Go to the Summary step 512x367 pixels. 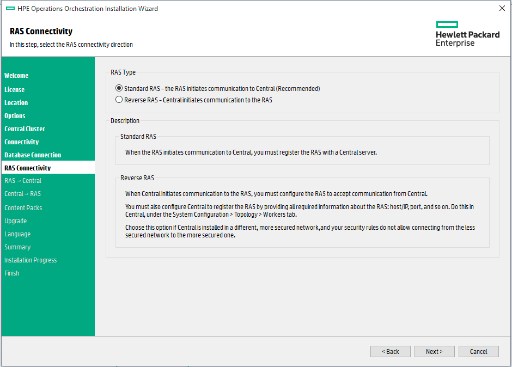coord(17,247)
